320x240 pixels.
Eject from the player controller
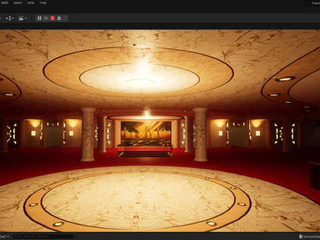[59, 18]
